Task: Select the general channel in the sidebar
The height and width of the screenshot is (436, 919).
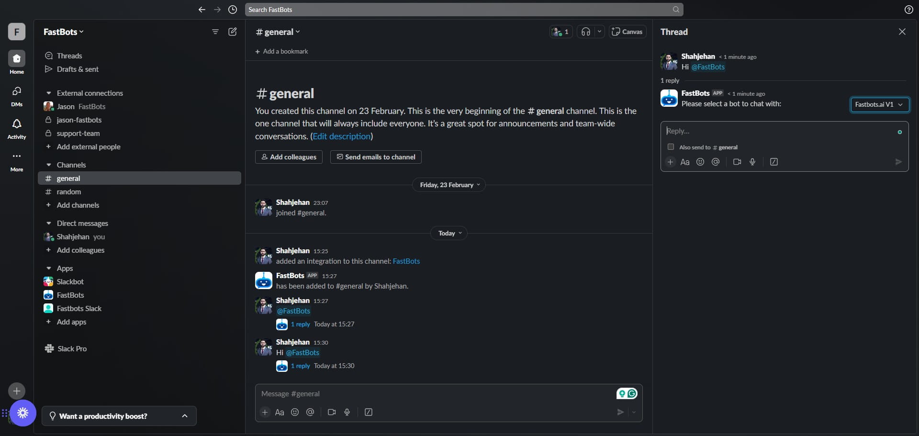Action: click(139, 179)
